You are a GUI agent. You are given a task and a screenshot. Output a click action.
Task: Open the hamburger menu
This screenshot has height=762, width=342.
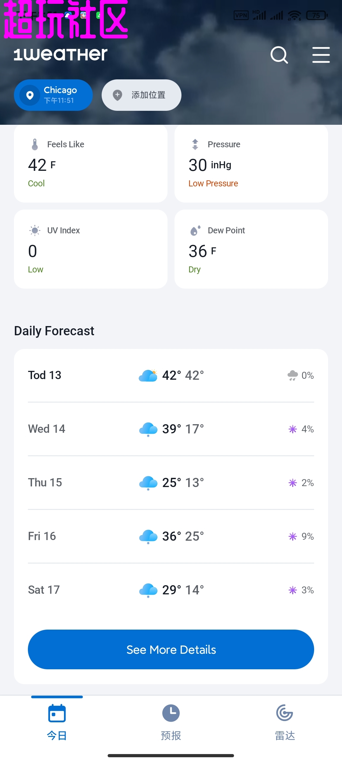click(x=321, y=55)
